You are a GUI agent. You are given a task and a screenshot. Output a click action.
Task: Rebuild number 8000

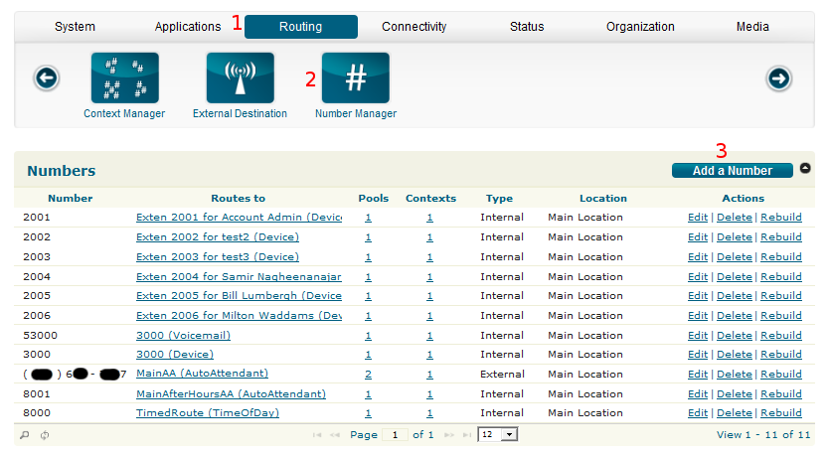(780, 413)
